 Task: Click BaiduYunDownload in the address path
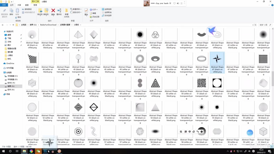(48, 25)
